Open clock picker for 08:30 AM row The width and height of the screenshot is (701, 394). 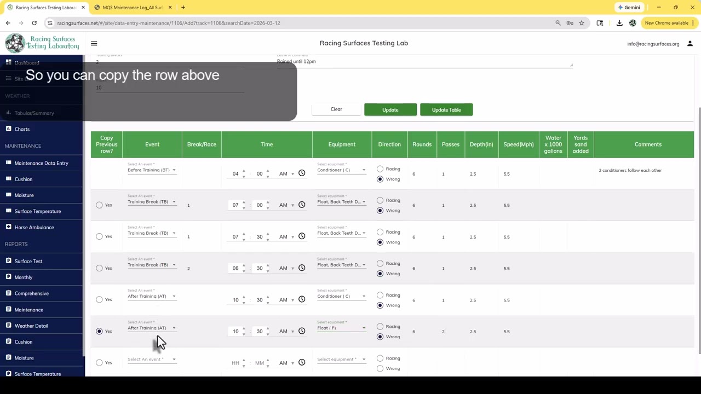click(x=302, y=268)
